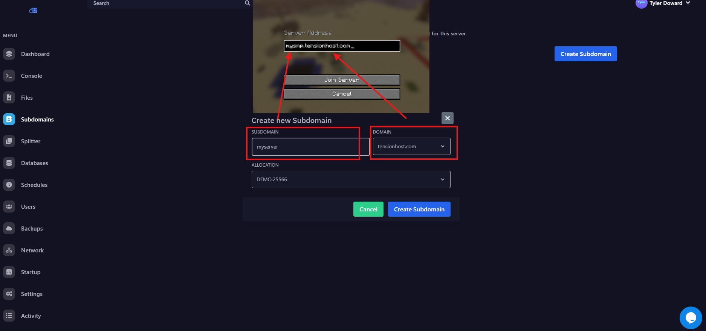Click the Databases cylinder icon
Screen dimensions: 706x331
click(9, 163)
